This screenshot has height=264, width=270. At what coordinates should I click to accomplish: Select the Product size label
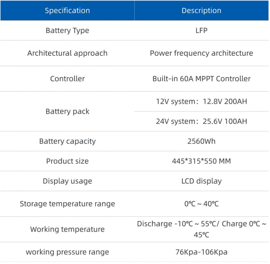click(67, 161)
